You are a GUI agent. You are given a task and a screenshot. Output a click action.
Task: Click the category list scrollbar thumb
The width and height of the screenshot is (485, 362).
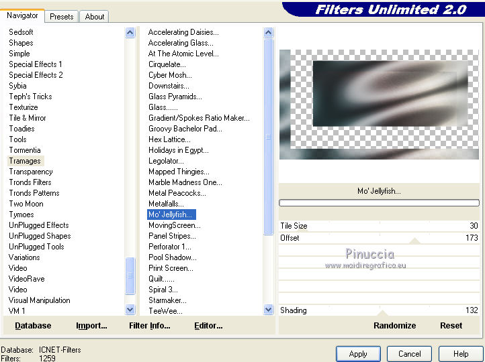click(x=130, y=276)
